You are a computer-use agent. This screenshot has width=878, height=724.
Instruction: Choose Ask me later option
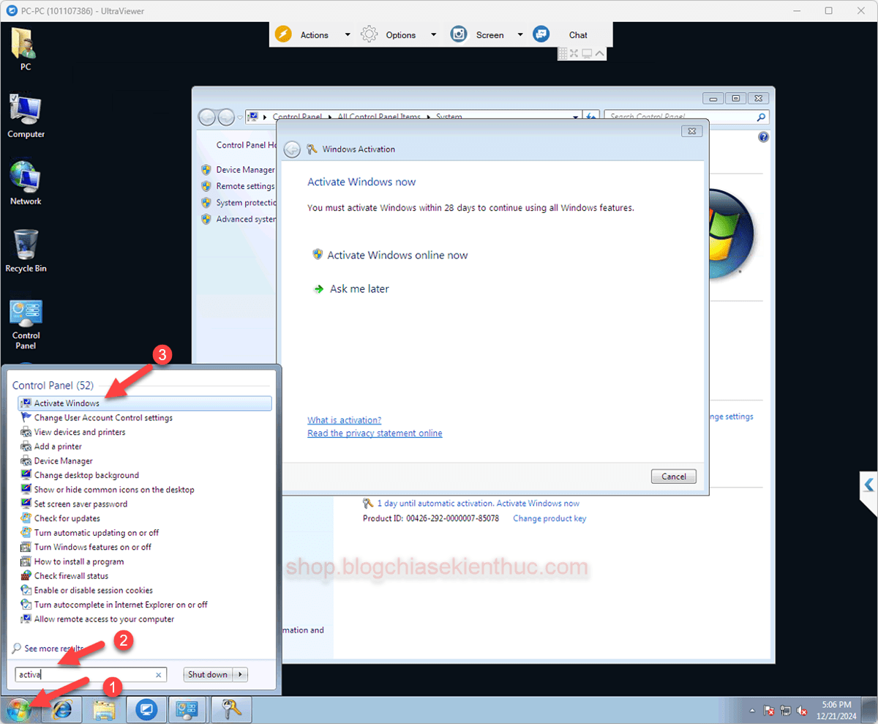coord(351,289)
